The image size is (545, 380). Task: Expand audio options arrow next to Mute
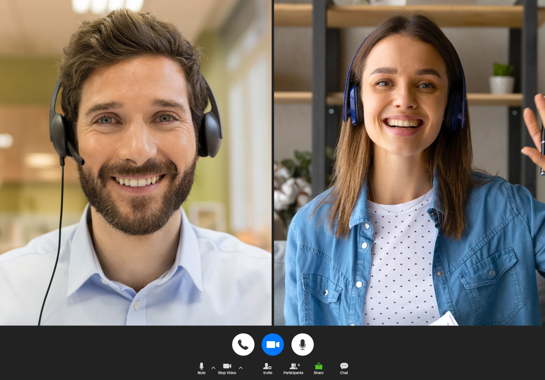[x=213, y=368]
